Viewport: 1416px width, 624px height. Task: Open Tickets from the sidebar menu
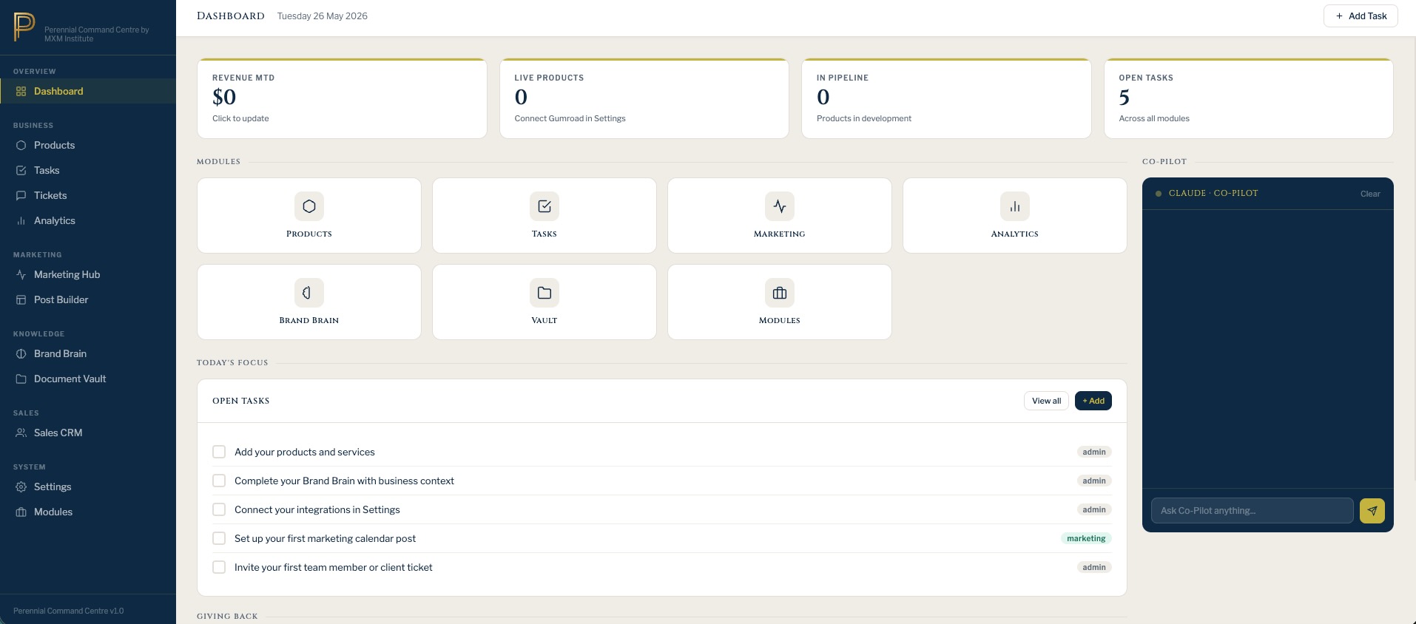pos(88,195)
